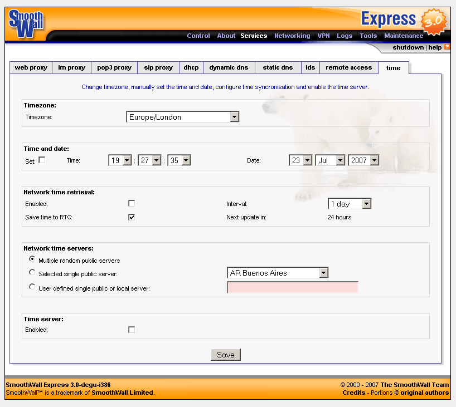Click the SmoothWall logo
The image size is (456, 407).
point(26,23)
